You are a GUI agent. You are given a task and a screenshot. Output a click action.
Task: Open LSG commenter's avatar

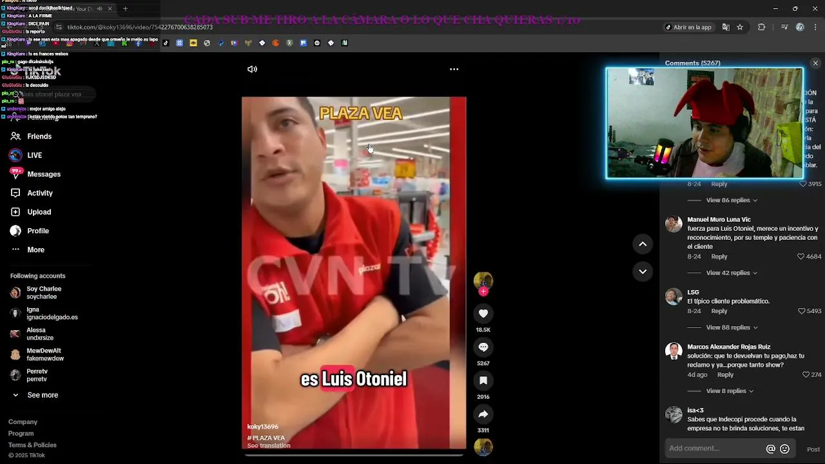(674, 296)
